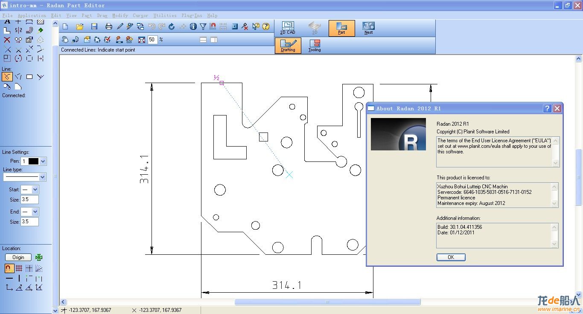583x314 pixels.
Task: Click the yellow question mark help icon
Action: coord(266,26)
